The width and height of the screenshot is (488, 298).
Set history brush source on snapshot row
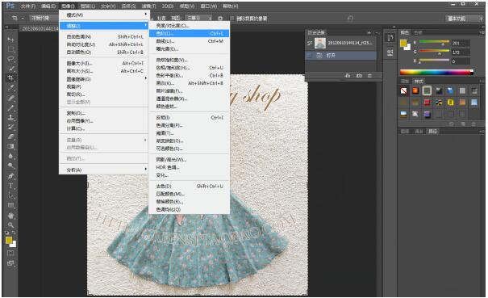tap(310, 44)
